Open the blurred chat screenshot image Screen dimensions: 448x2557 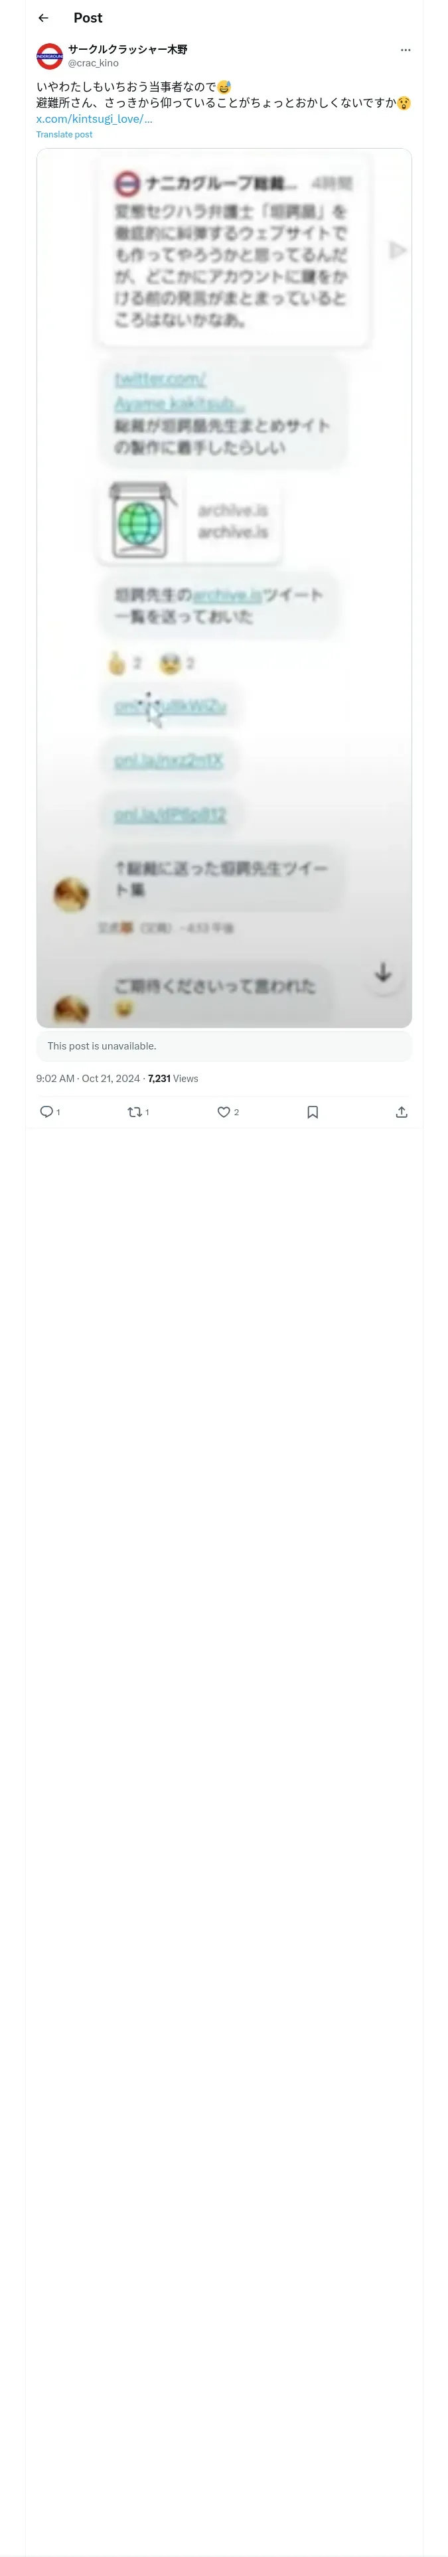pos(224,587)
